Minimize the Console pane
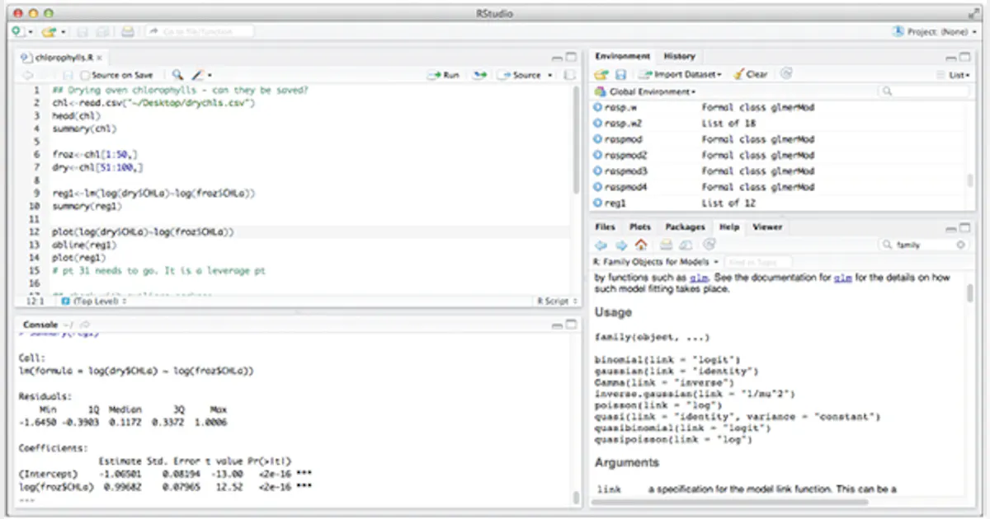The height and width of the screenshot is (519, 990). [x=558, y=325]
